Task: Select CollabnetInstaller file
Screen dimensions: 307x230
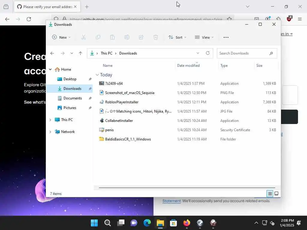Action: pyautogui.click(x=119, y=121)
